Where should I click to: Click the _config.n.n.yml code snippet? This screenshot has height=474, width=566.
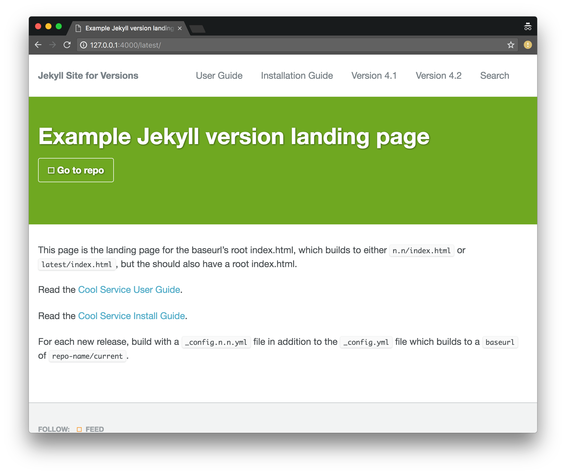[x=216, y=342]
